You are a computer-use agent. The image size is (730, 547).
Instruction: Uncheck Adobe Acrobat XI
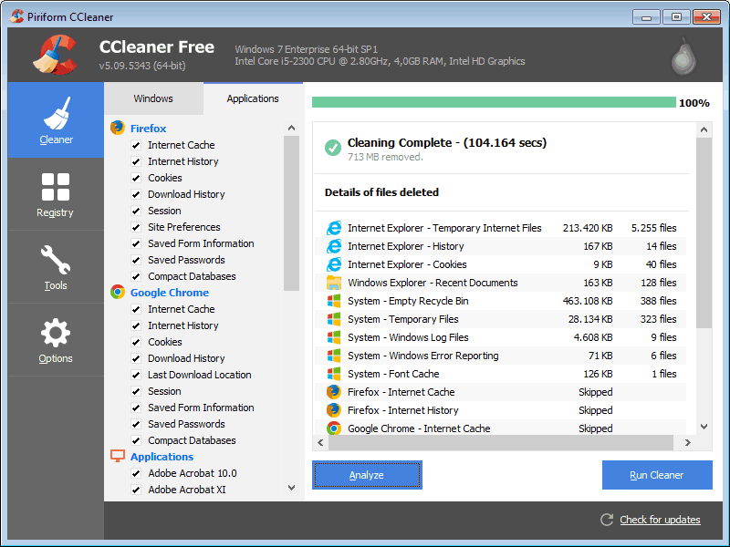tap(136, 490)
